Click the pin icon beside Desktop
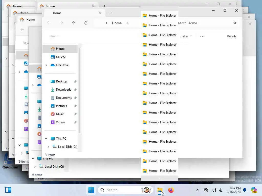This screenshot has height=196, width=262. [75, 81]
